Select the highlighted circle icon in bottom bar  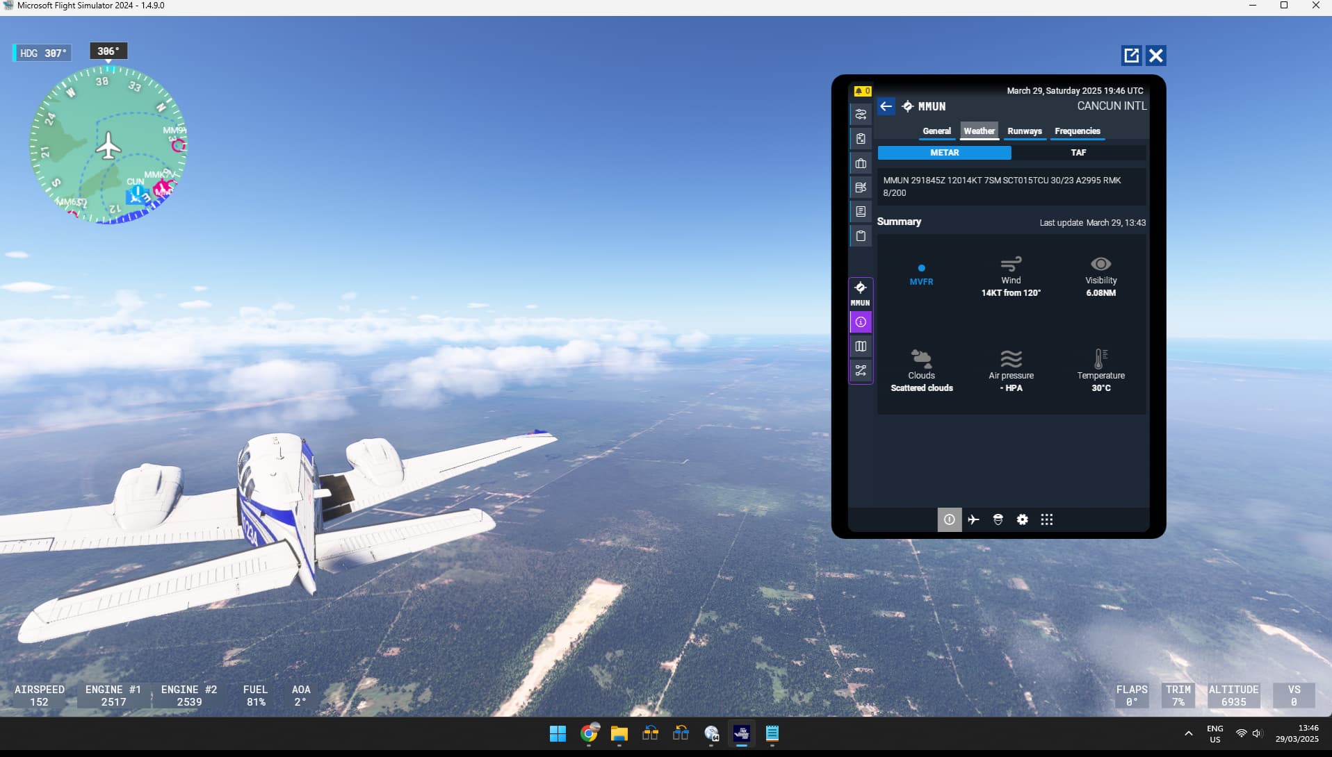pyautogui.click(x=950, y=519)
